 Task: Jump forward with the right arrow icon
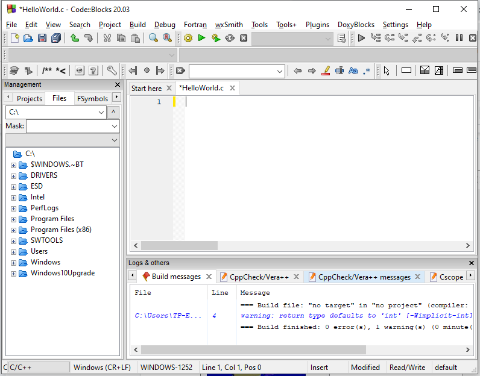click(x=312, y=71)
